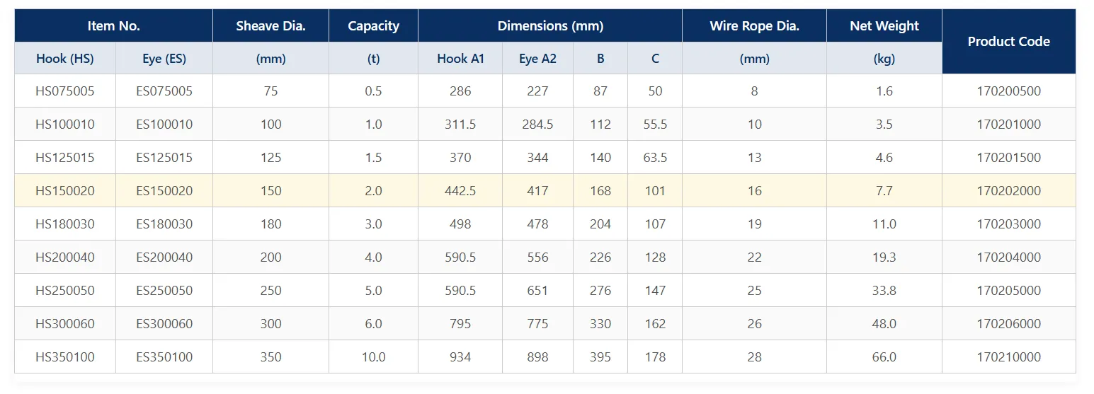Screen dimensions: 1094x394
Task: Click the Item No. column header
Action: [x=114, y=26]
